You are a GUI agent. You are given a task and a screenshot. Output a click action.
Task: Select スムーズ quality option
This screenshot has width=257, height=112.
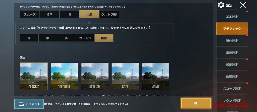pyautogui.click(x=30, y=14)
